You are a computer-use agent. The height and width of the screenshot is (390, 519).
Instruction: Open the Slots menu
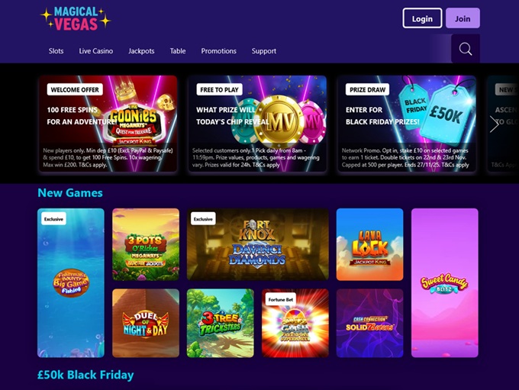(56, 51)
